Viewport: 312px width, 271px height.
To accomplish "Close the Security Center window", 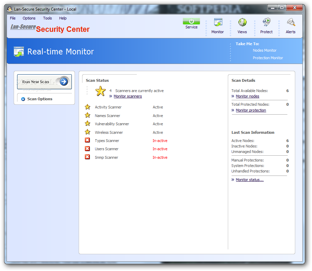I will pyautogui.click(x=295, y=8).
